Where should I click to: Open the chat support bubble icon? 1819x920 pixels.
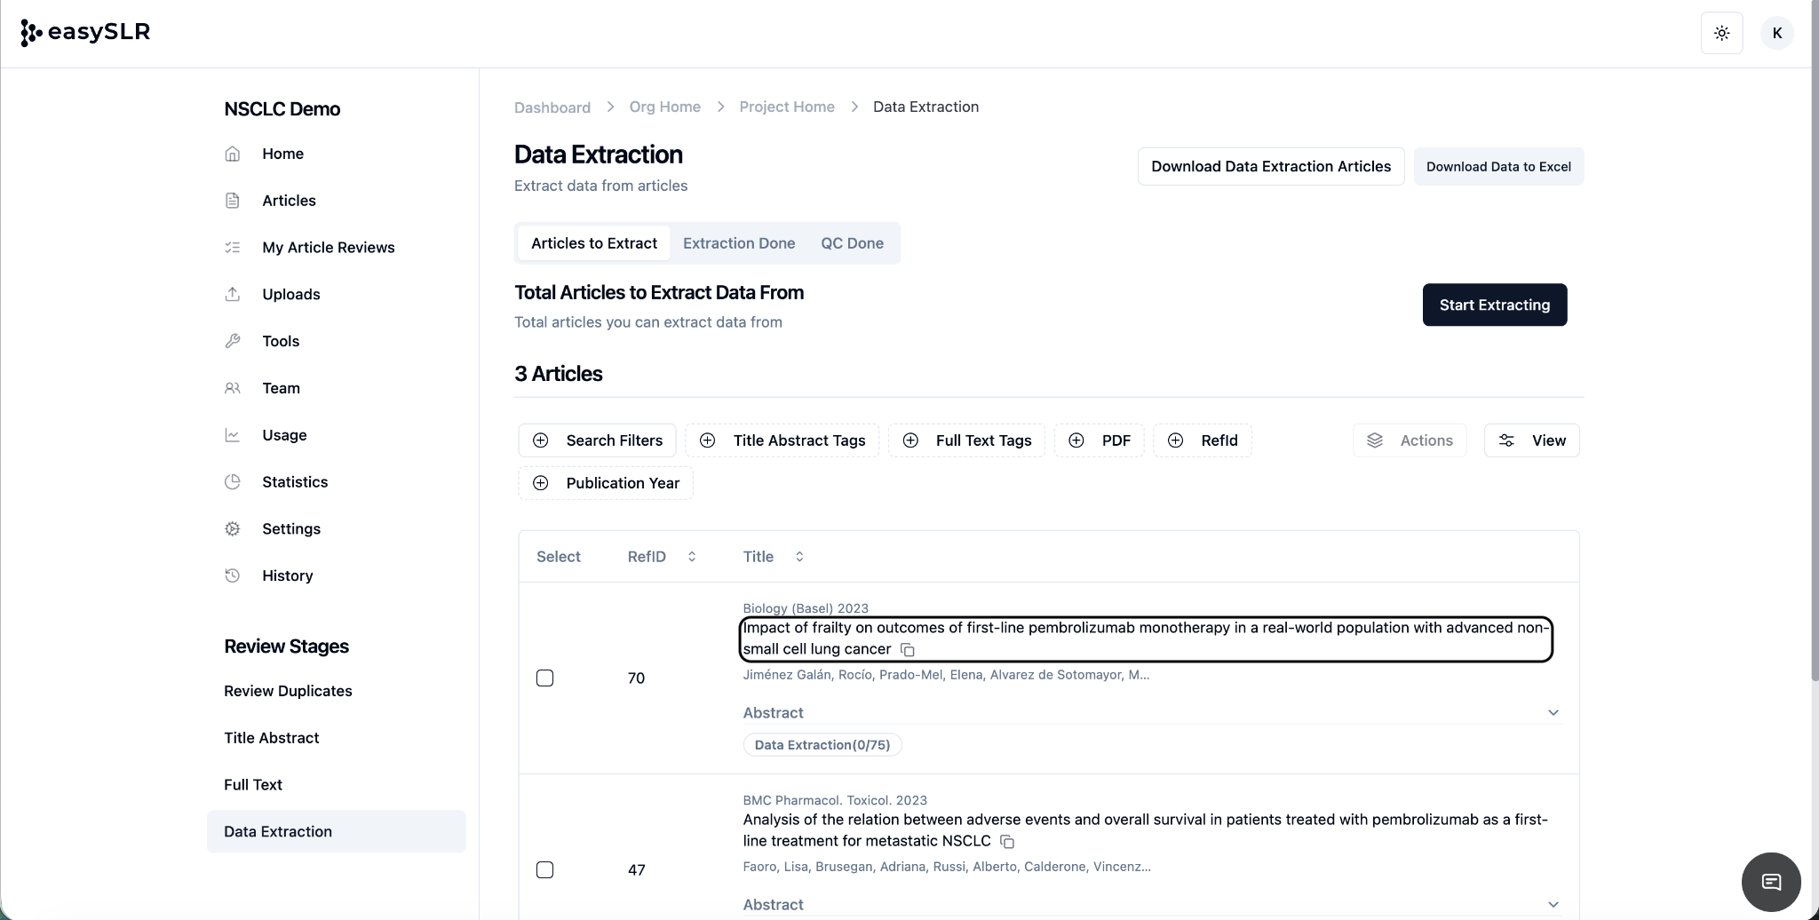(x=1771, y=882)
